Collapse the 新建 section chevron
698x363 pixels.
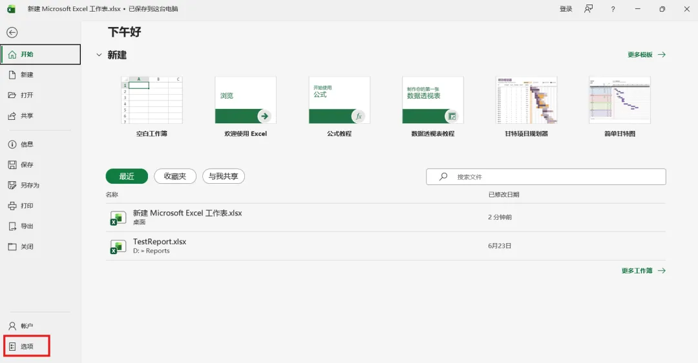click(99, 55)
